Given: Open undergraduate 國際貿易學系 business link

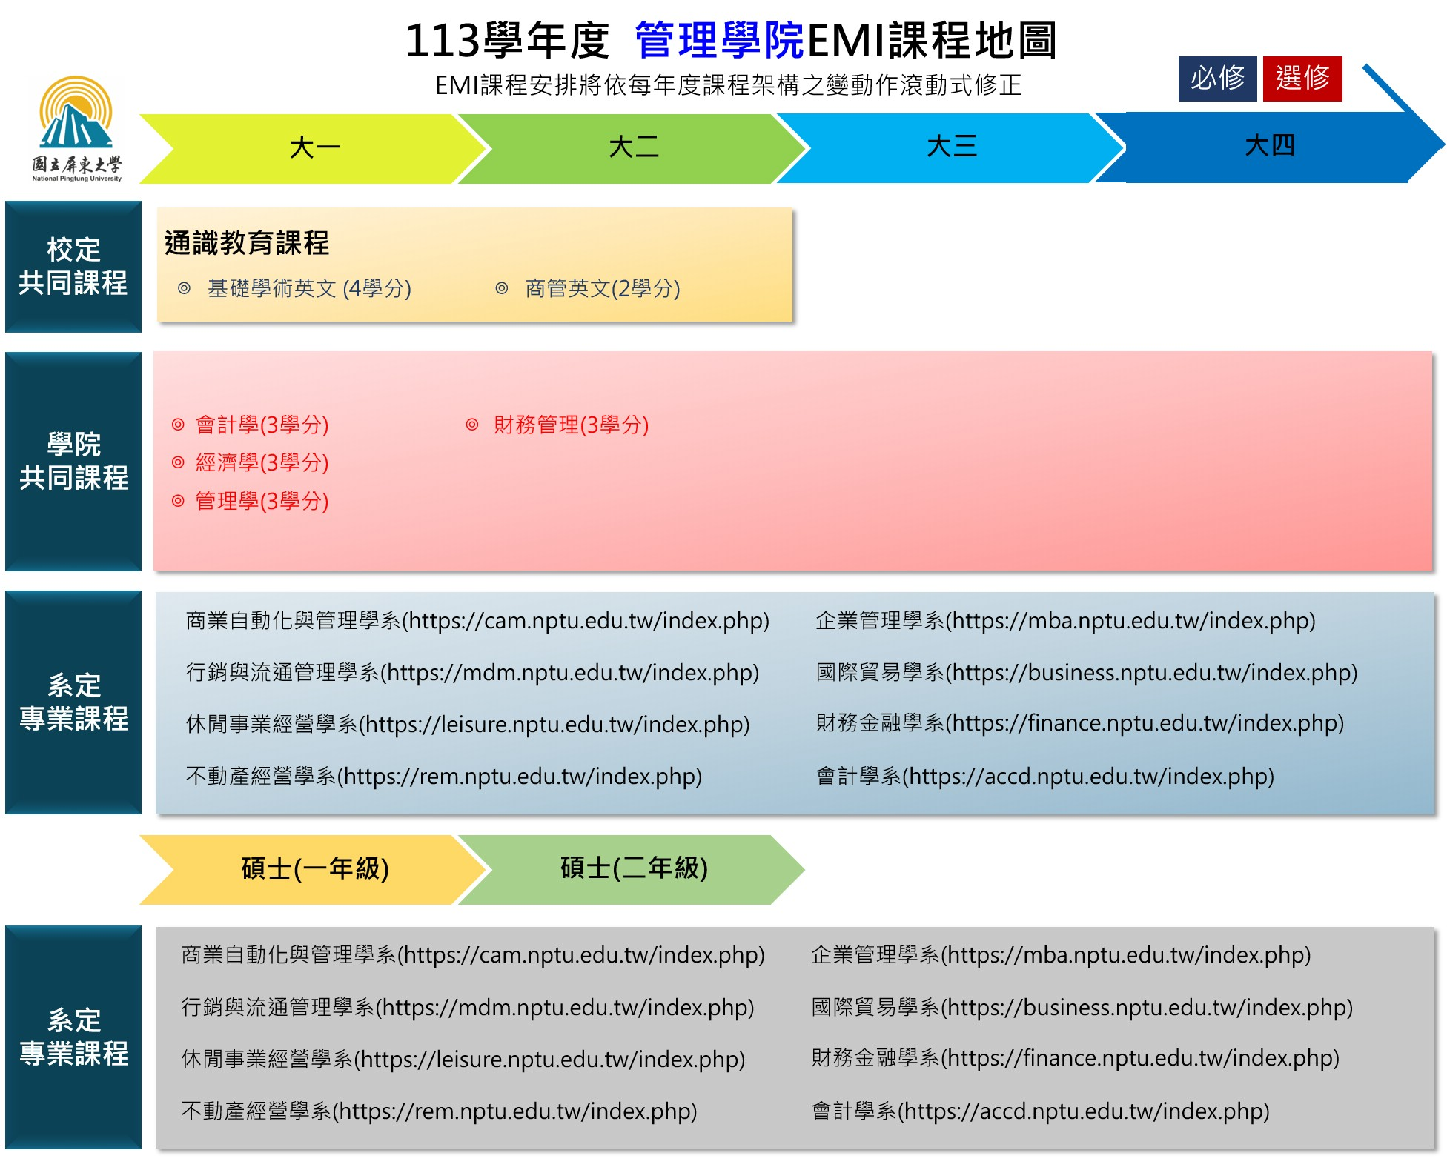Looking at the screenshot, I should click(x=1087, y=672).
